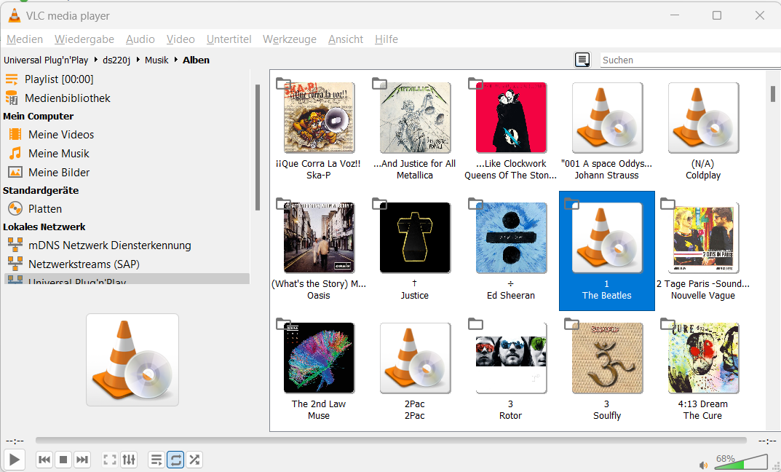Click the Suchen search field

pos(690,60)
